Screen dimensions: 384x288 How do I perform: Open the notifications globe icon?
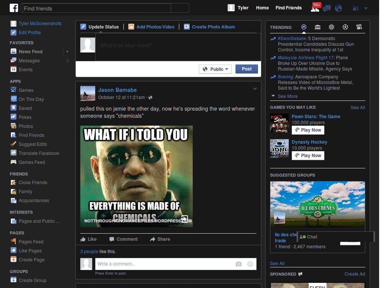coord(339,9)
